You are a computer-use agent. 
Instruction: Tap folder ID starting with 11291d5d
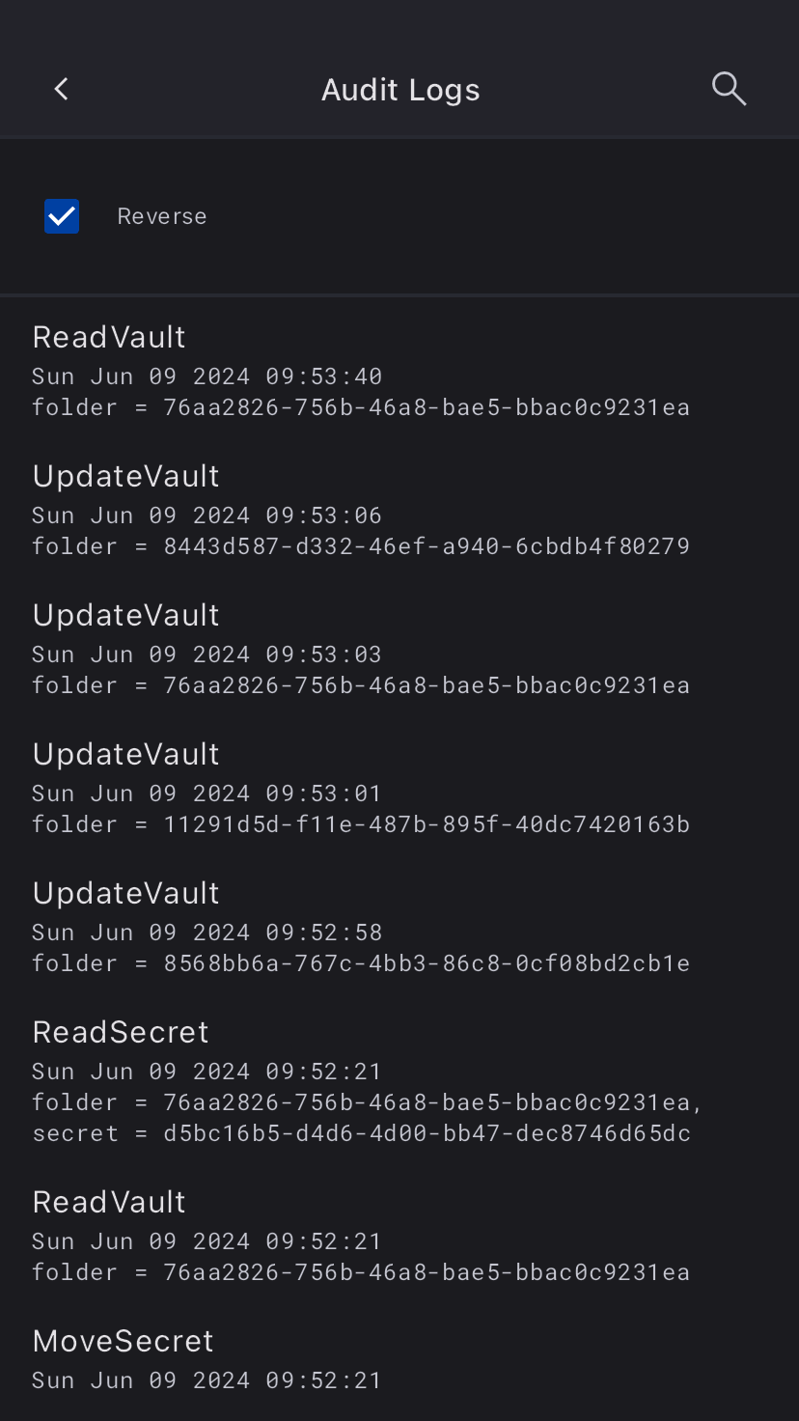click(427, 824)
